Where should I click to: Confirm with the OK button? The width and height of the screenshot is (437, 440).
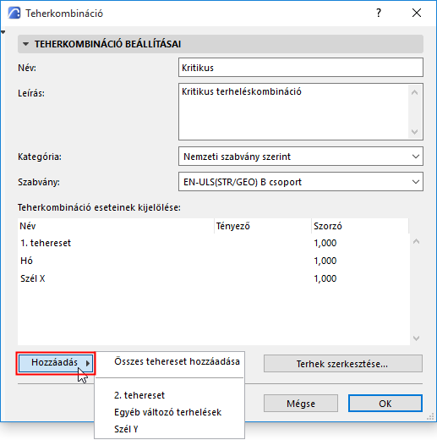(385, 404)
